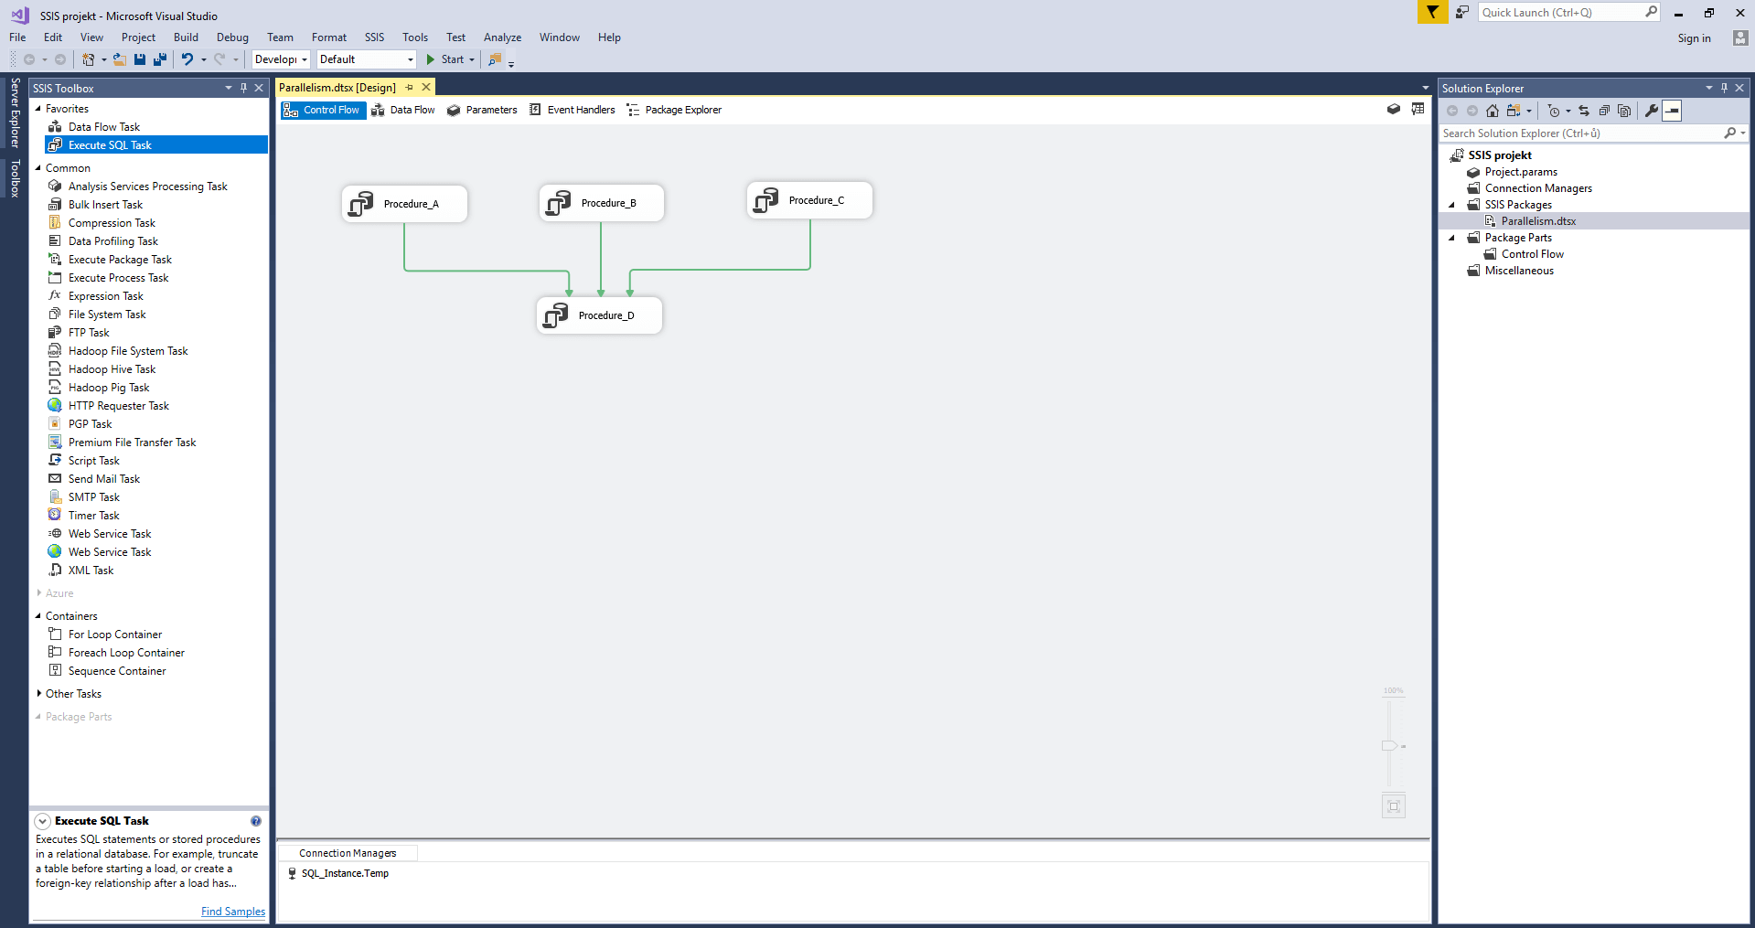Select the Procedure_D task node

599,315
